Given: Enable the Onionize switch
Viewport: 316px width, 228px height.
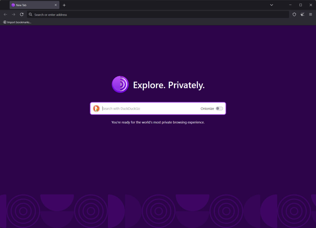Looking at the screenshot, I should [x=220, y=108].
